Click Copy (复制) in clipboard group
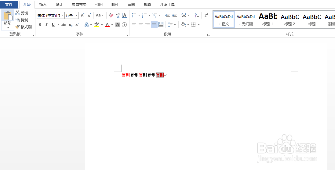This screenshot has height=170, width=335. point(22,20)
